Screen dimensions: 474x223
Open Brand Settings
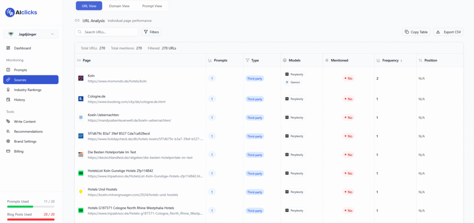pos(25,141)
